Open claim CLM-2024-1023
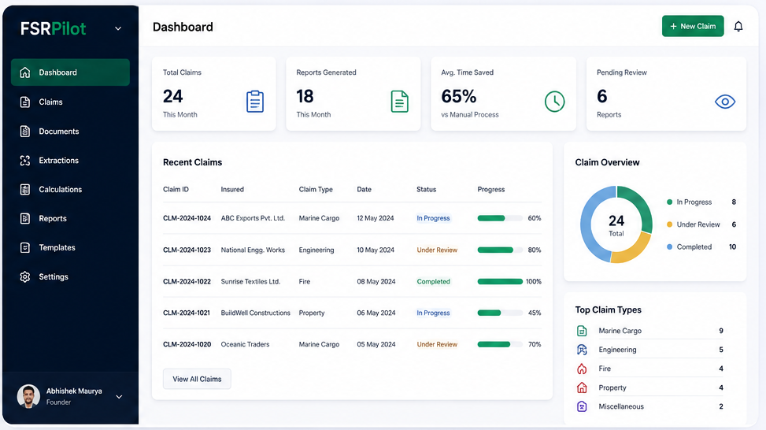The height and width of the screenshot is (430, 766). pyautogui.click(x=187, y=250)
